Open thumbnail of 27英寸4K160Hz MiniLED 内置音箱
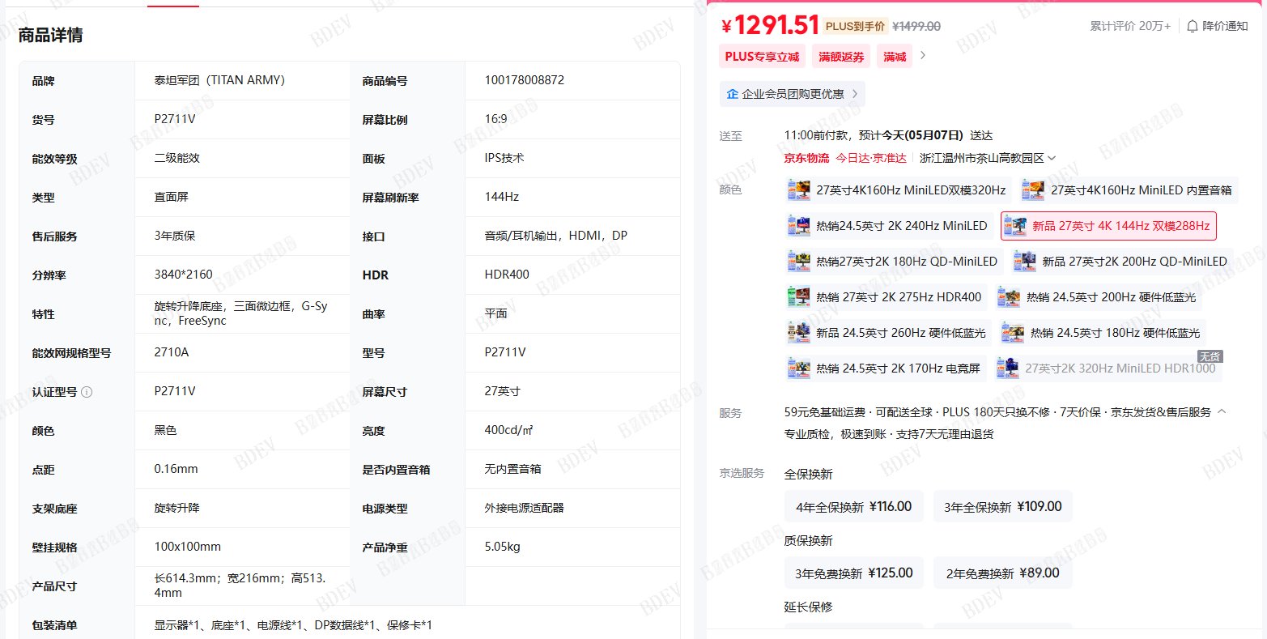Screen dimensions: 1267x639 1033,190
